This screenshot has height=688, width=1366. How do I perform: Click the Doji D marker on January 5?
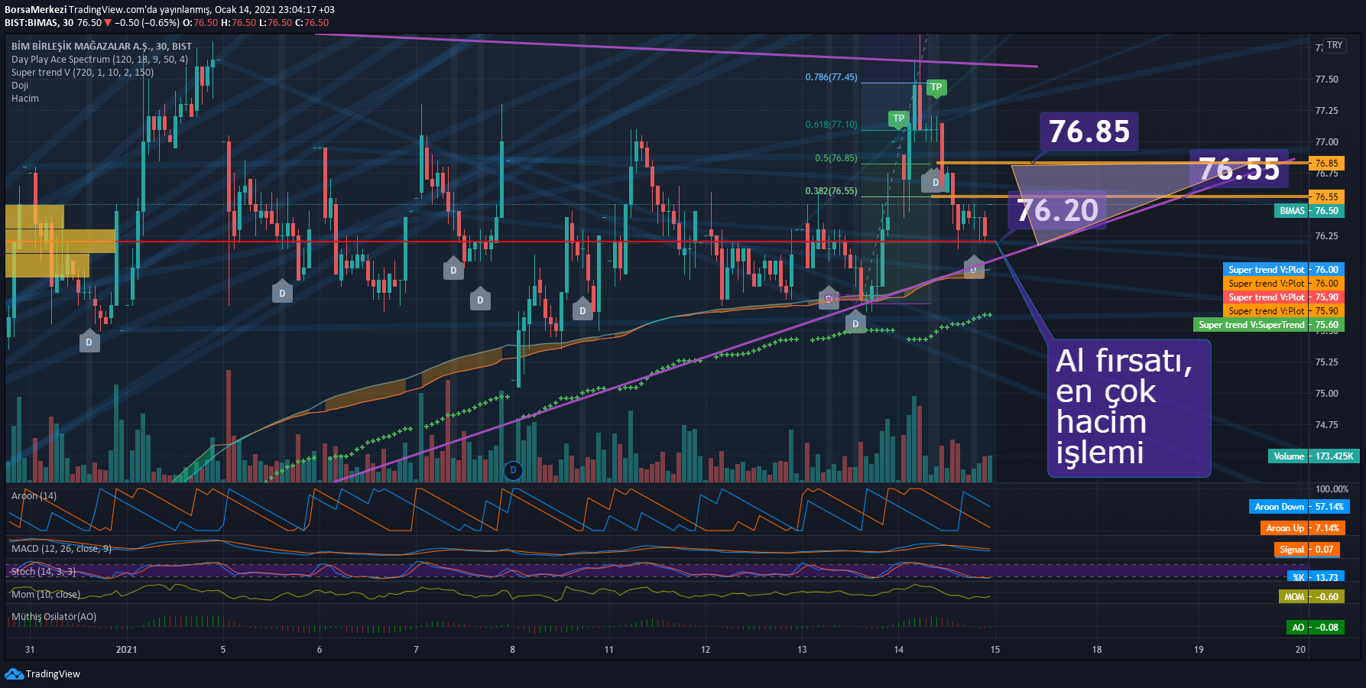coord(282,292)
